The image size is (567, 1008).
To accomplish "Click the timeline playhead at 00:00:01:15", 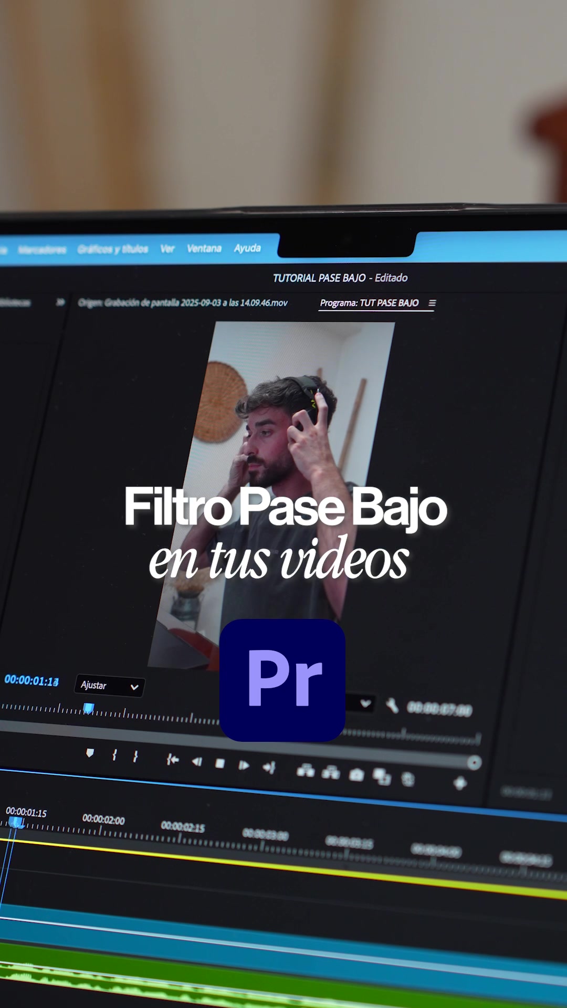I will pyautogui.click(x=16, y=822).
